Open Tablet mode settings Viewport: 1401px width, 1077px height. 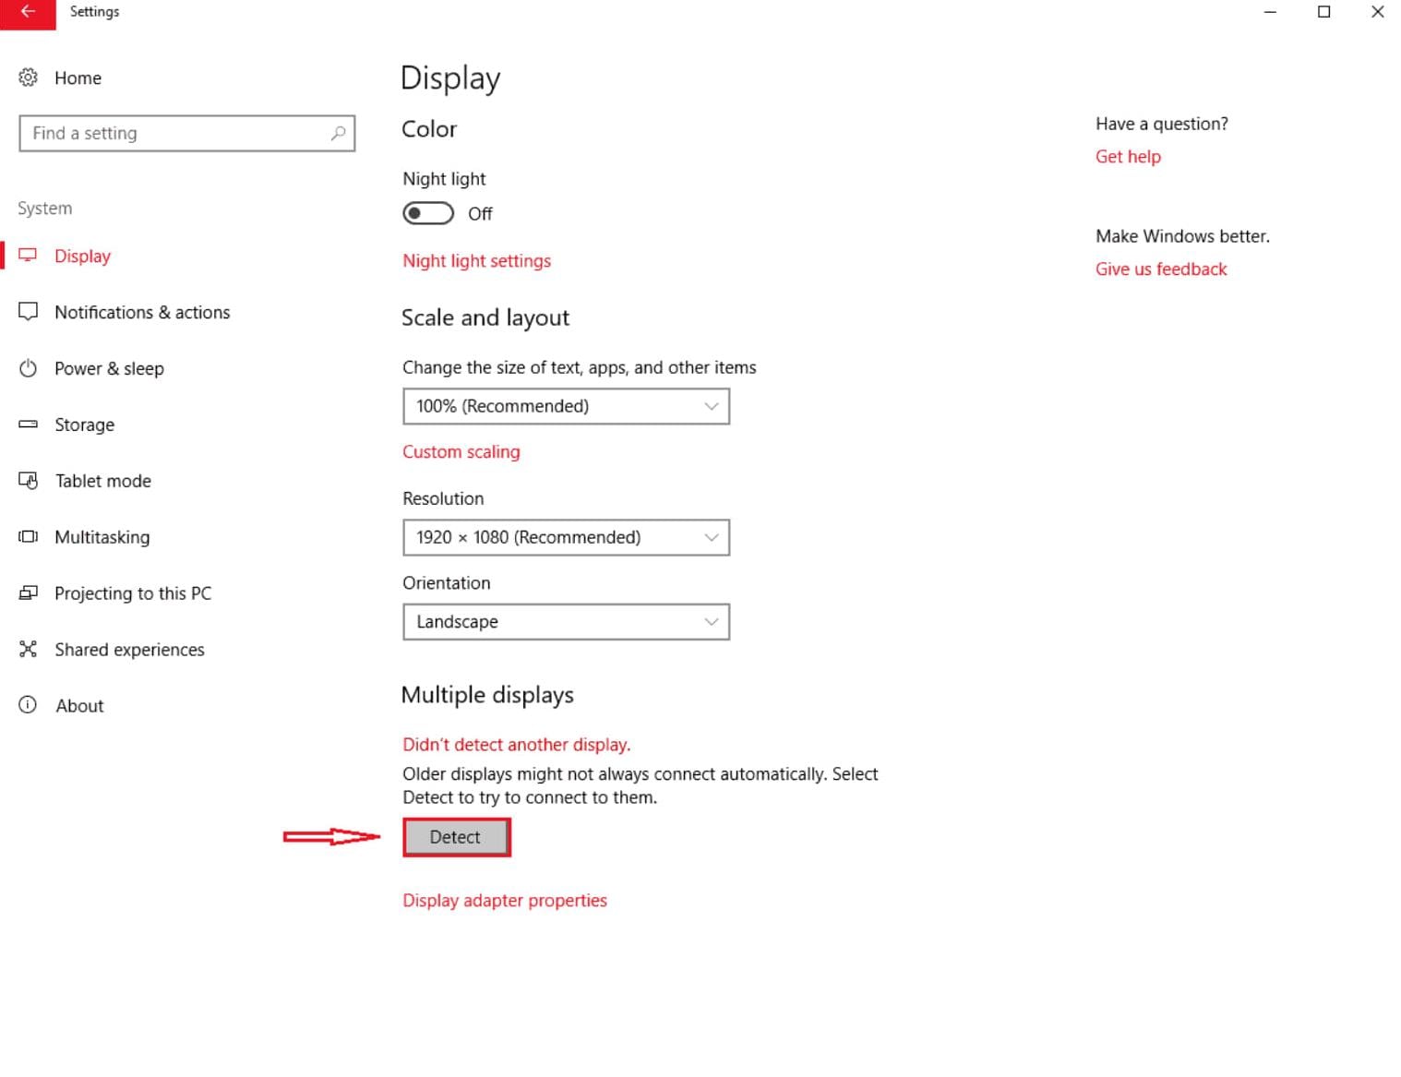coord(102,481)
